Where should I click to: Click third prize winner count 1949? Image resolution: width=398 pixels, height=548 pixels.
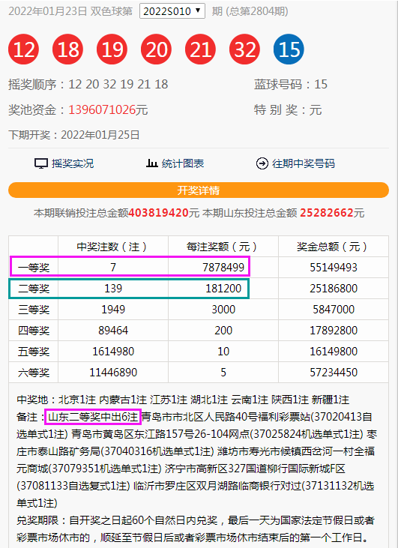point(113,310)
